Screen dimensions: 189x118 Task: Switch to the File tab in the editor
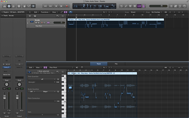click(x=116, y=64)
